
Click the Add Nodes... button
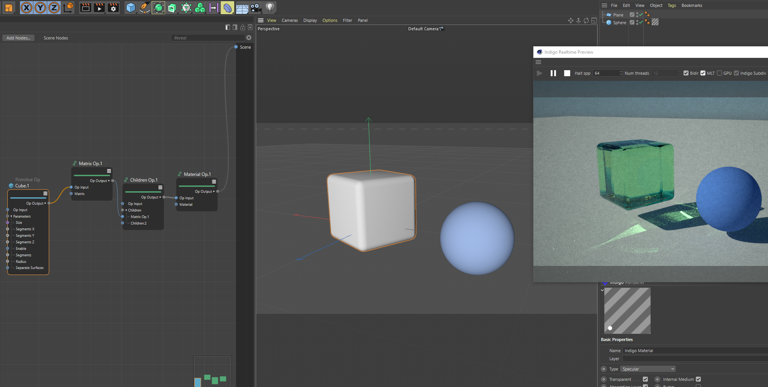18,38
